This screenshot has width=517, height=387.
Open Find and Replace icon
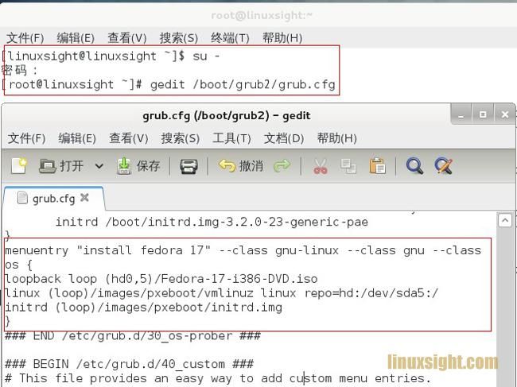(x=444, y=165)
